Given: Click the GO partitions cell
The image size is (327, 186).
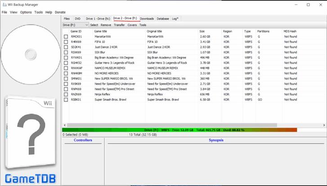Looking at the screenshot, I should click(x=260, y=99).
